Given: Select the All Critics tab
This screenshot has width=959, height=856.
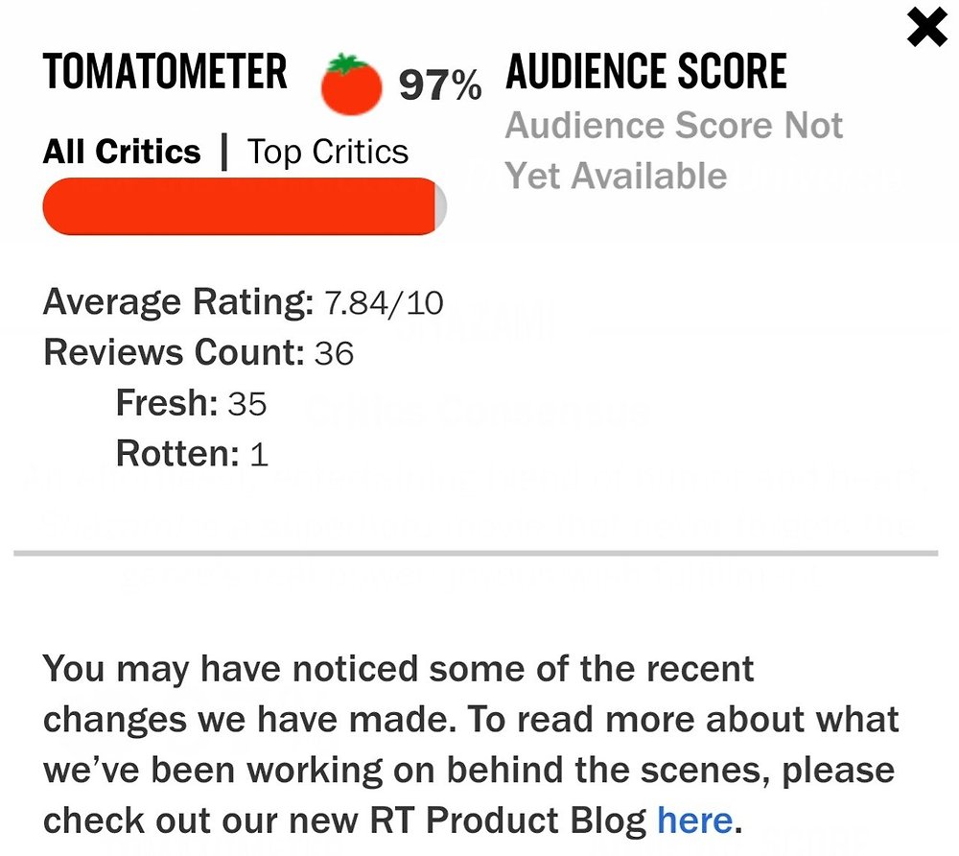Looking at the screenshot, I should [x=121, y=152].
